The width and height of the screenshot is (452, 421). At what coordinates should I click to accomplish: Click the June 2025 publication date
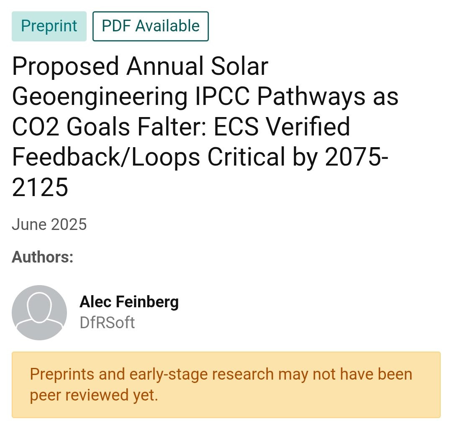[x=49, y=225]
